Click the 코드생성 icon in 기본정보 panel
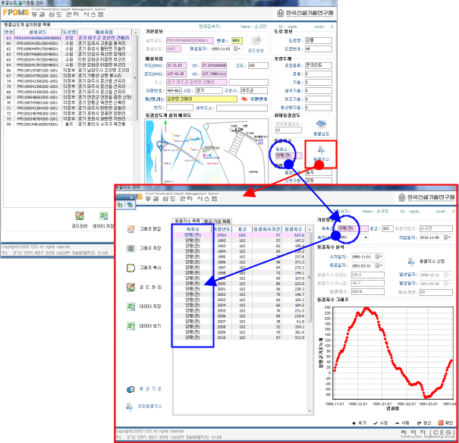Screen dimensions: 459x443 click(x=256, y=41)
